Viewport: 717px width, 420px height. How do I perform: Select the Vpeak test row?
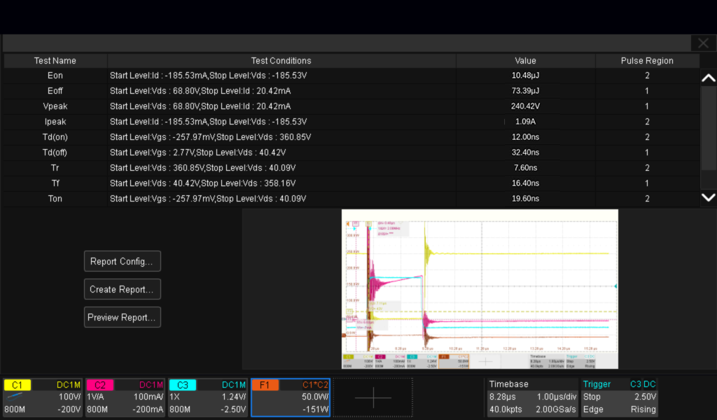(55, 106)
